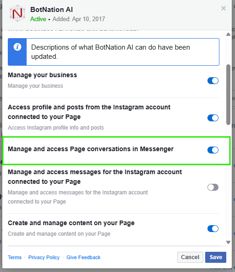
Task: Enable Instagram messages access toggle
Action: click(x=213, y=187)
